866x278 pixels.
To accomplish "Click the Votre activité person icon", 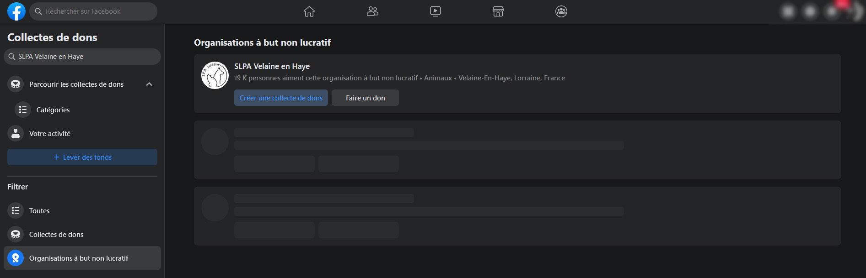I will [16, 133].
